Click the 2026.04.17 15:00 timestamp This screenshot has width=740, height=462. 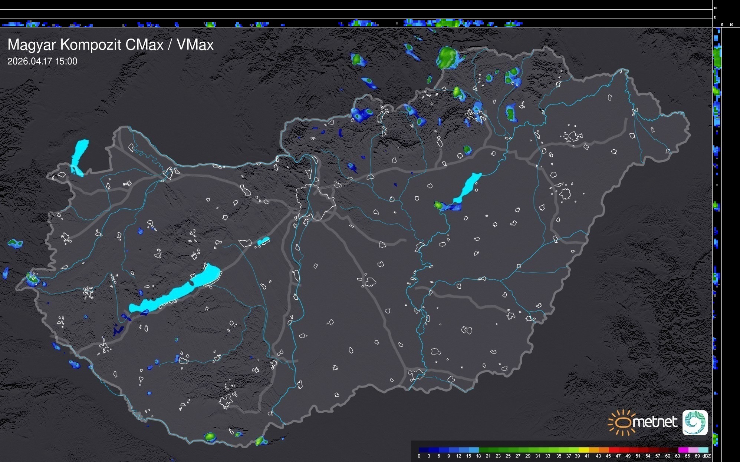coord(42,62)
